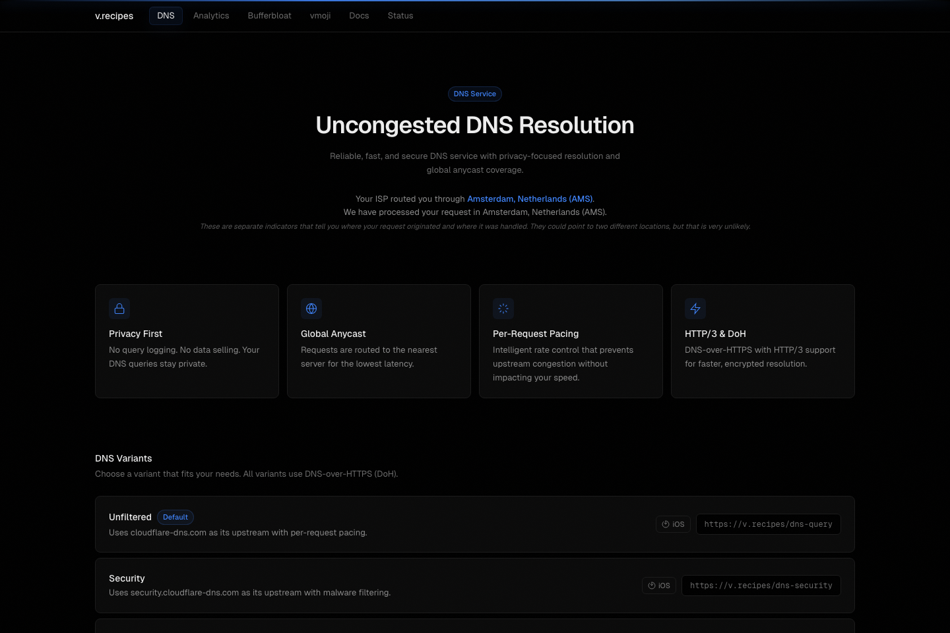950x633 pixels.
Task: Click the iOS icon on the Unfiltered row
Action: pos(673,524)
